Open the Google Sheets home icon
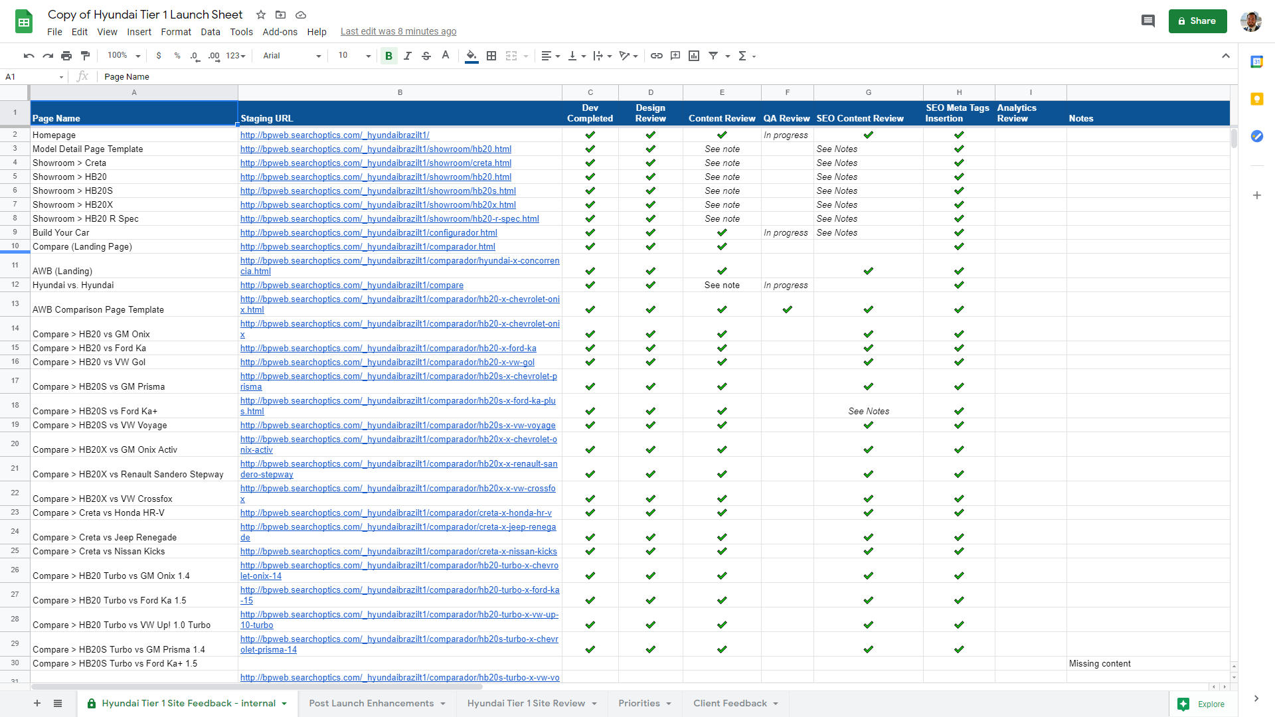This screenshot has height=717, width=1275. 24,22
